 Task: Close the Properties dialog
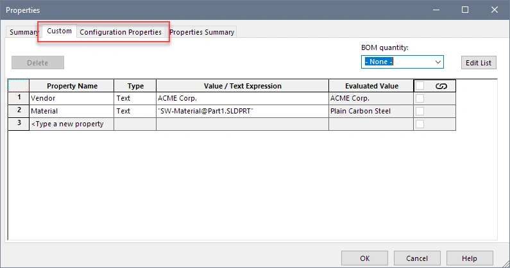pyautogui.click(x=495, y=10)
